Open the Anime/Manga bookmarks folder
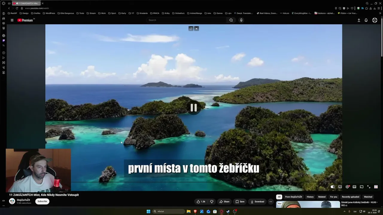 point(194,13)
